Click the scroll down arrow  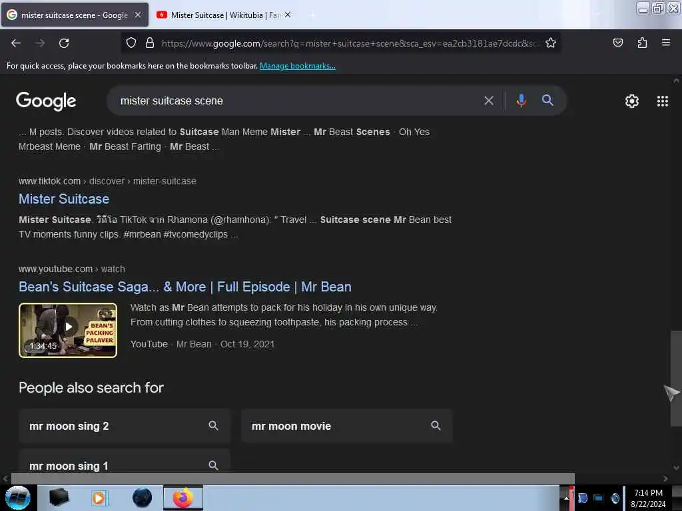coord(676,468)
